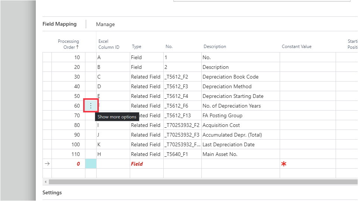Click the horizontal scrollbar track
Screen dimensions: 358x201
click(x=203, y=182)
